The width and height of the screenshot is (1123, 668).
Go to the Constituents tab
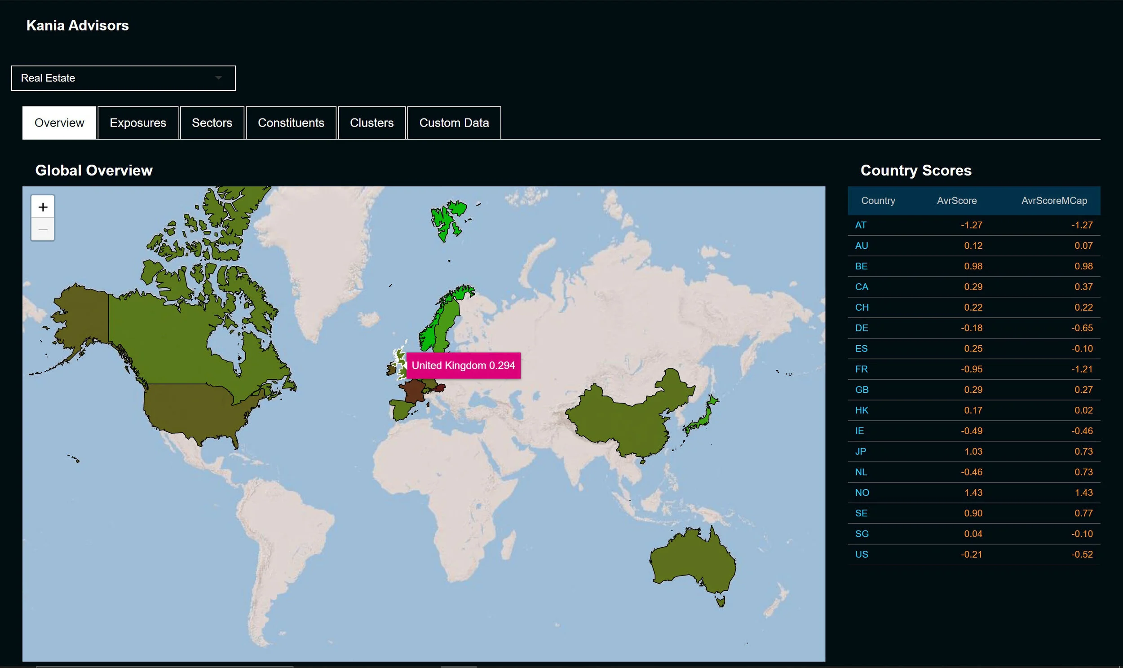(x=291, y=123)
